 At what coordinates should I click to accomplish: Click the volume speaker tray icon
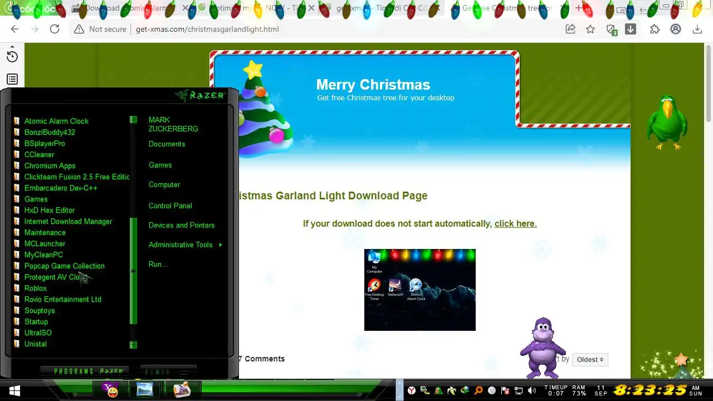[x=532, y=390]
